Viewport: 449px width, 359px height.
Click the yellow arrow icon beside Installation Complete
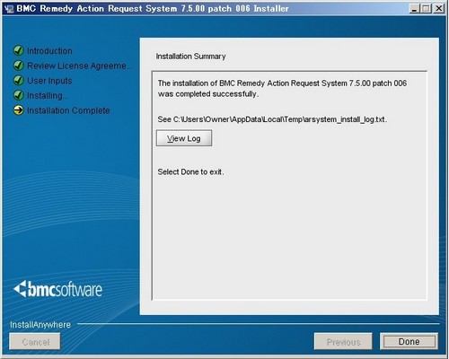point(18,110)
